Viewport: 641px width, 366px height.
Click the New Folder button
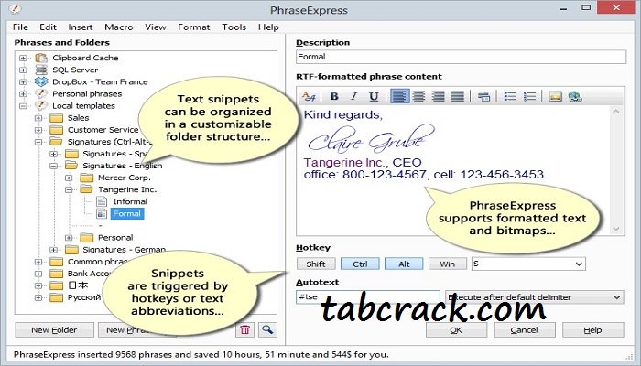point(54,330)
